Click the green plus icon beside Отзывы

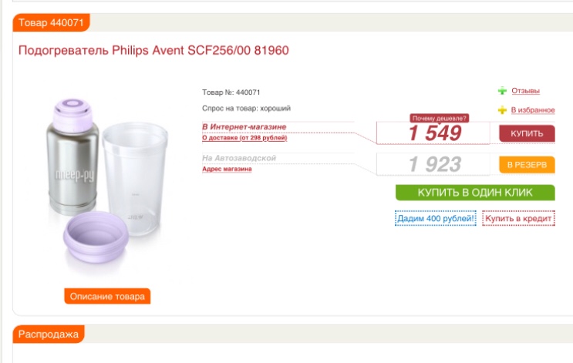(x=502, y=91)
